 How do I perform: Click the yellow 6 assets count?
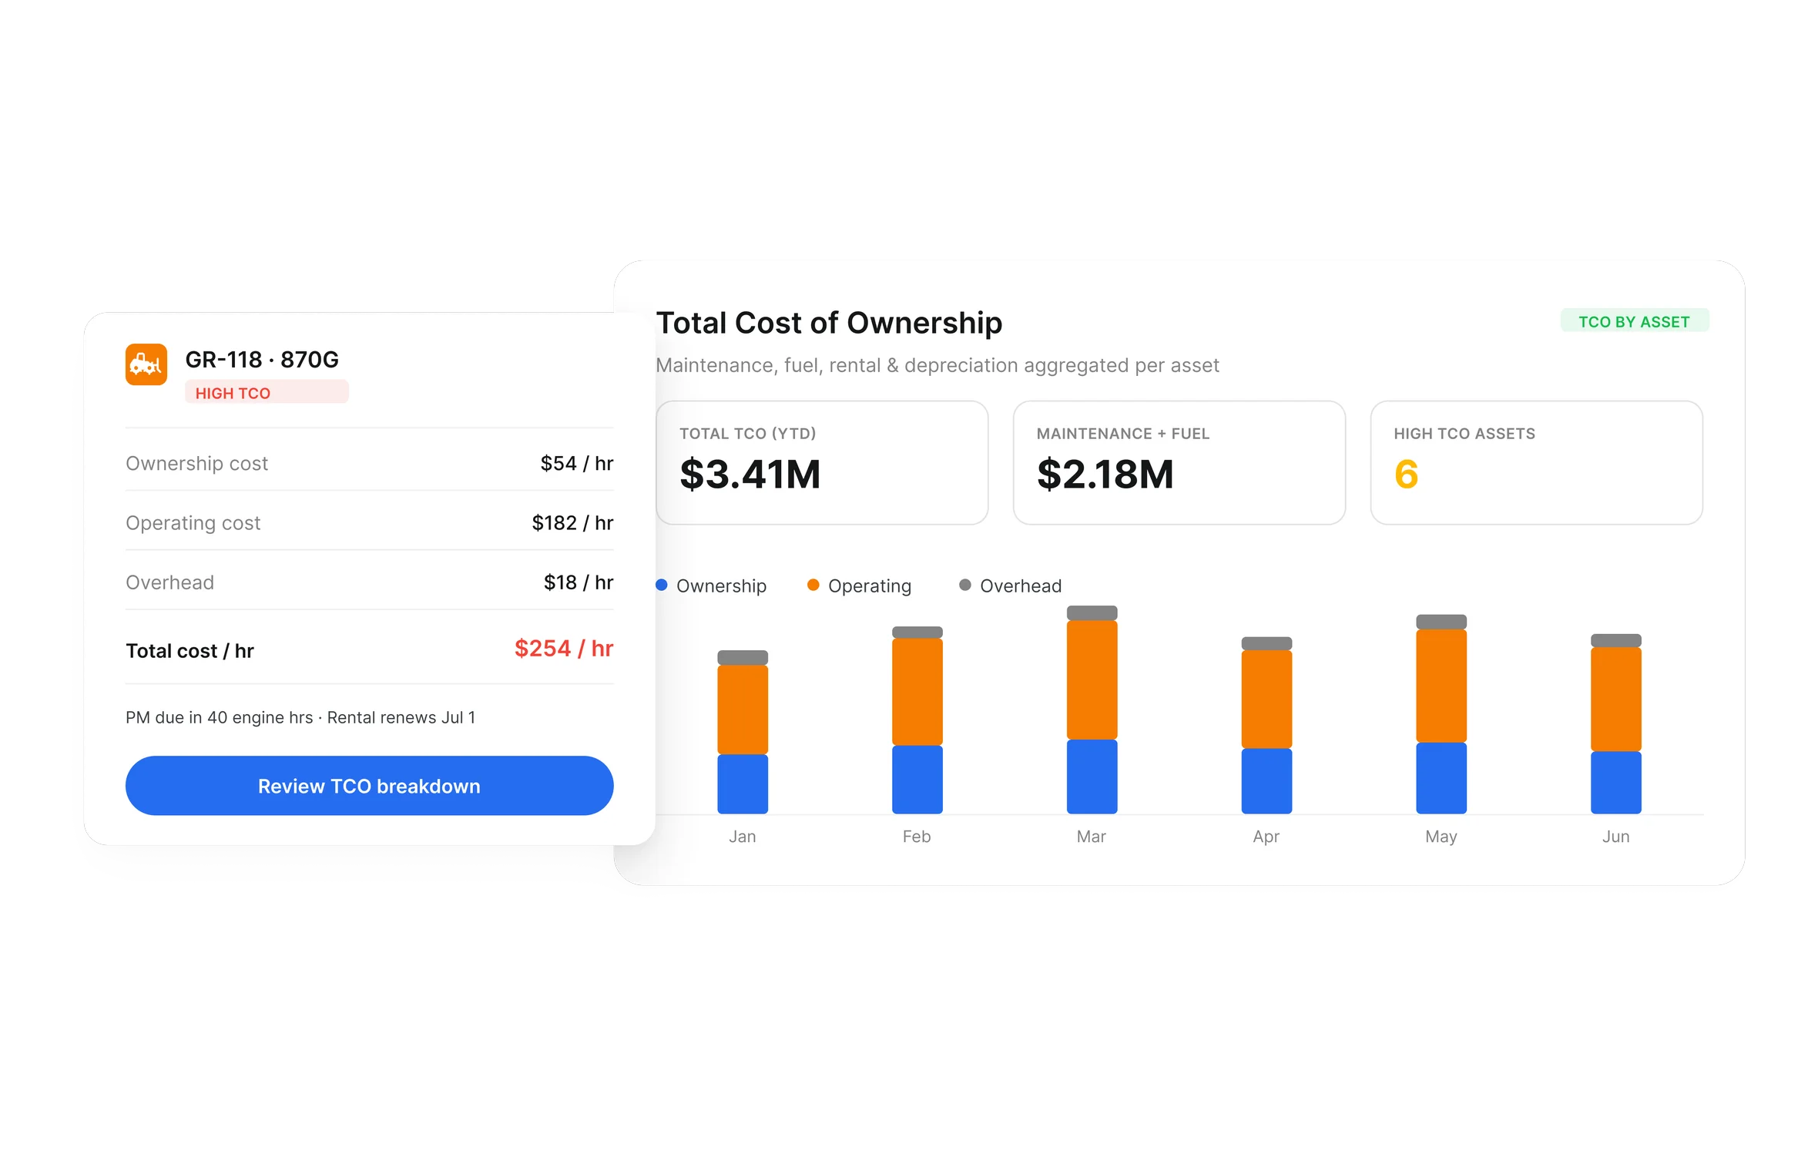[x=1406, y=474]
